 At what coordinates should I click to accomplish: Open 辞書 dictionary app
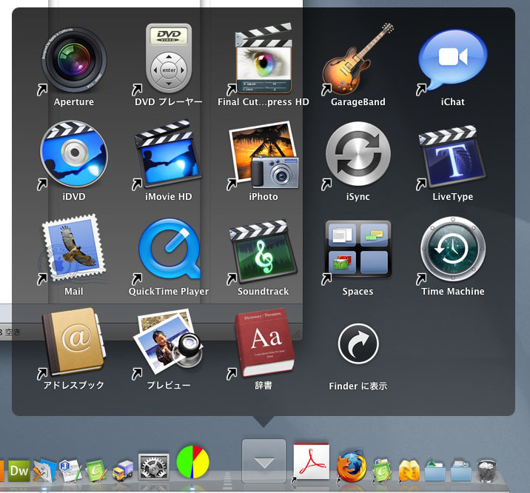(264, 342)
